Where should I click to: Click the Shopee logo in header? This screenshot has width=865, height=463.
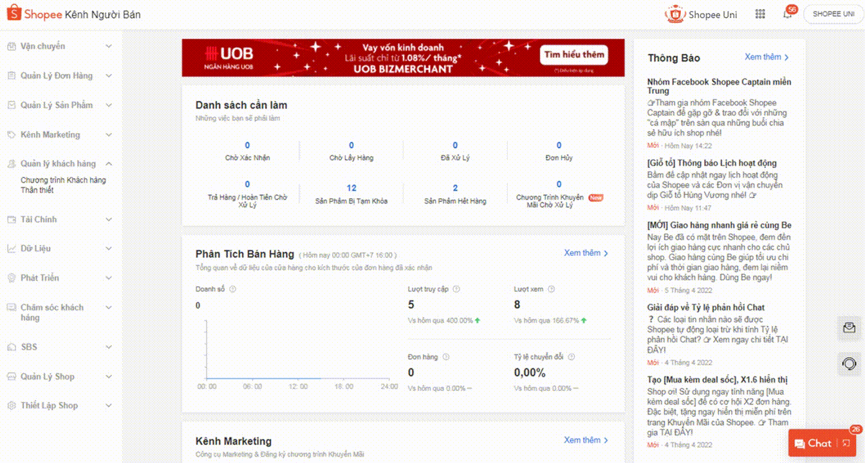click(14, 14)
